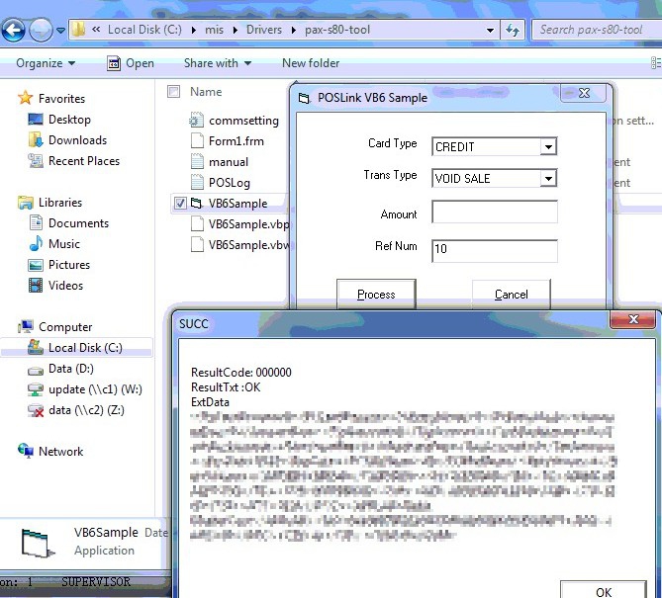Sort by the Name column header
This screenshot has width=662, height=598.
pyautogui.click(x=206, y=92)
